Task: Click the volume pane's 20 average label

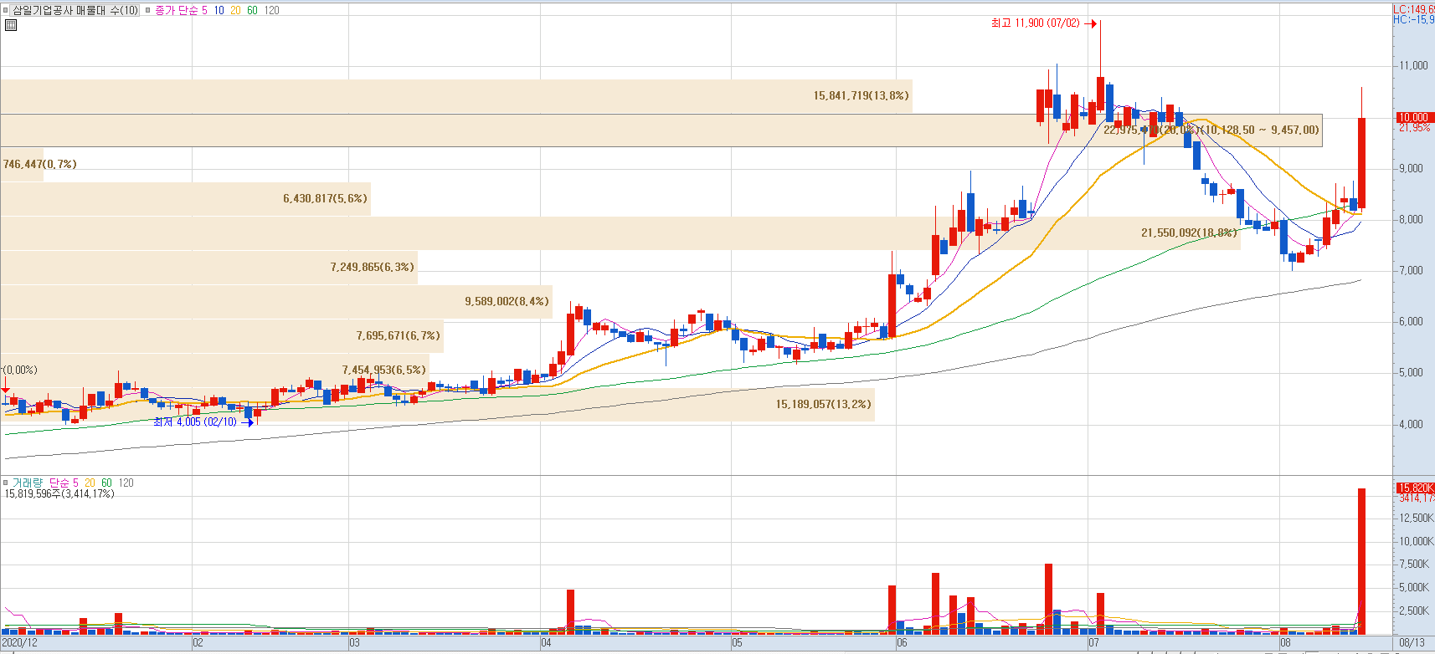Action: click(90, 483)
